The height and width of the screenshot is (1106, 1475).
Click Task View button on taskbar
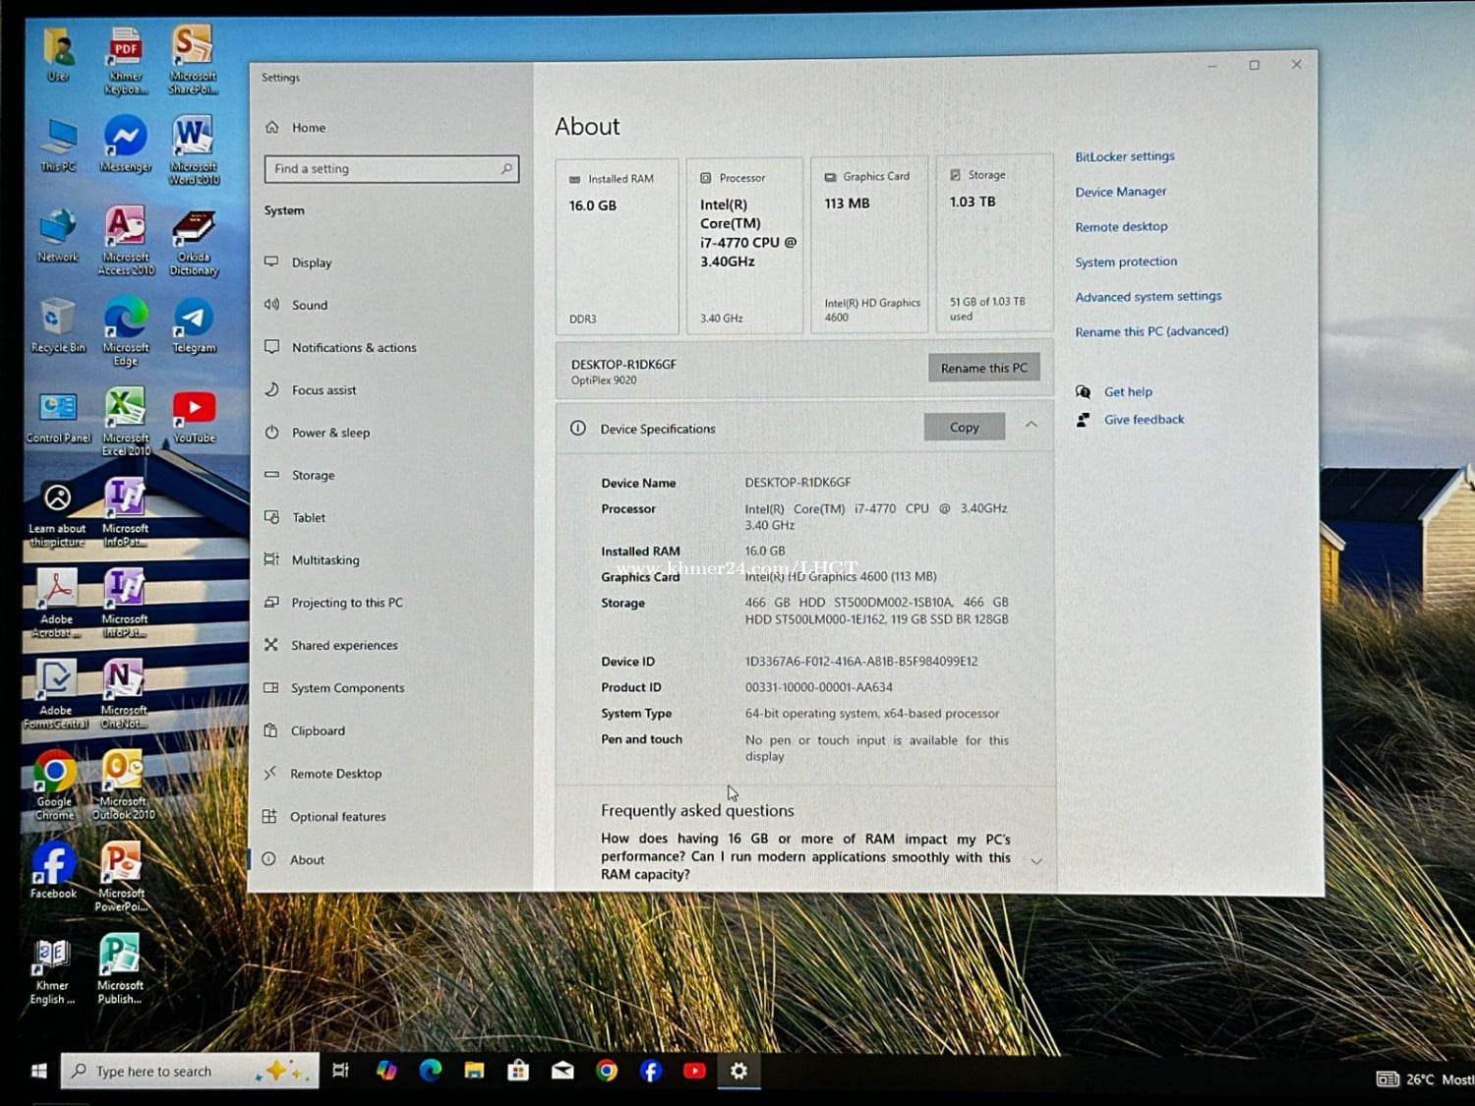[x=340, y=1071]
